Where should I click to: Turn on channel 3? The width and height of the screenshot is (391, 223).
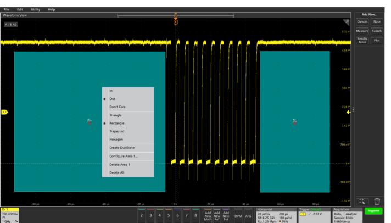point(150,215)
